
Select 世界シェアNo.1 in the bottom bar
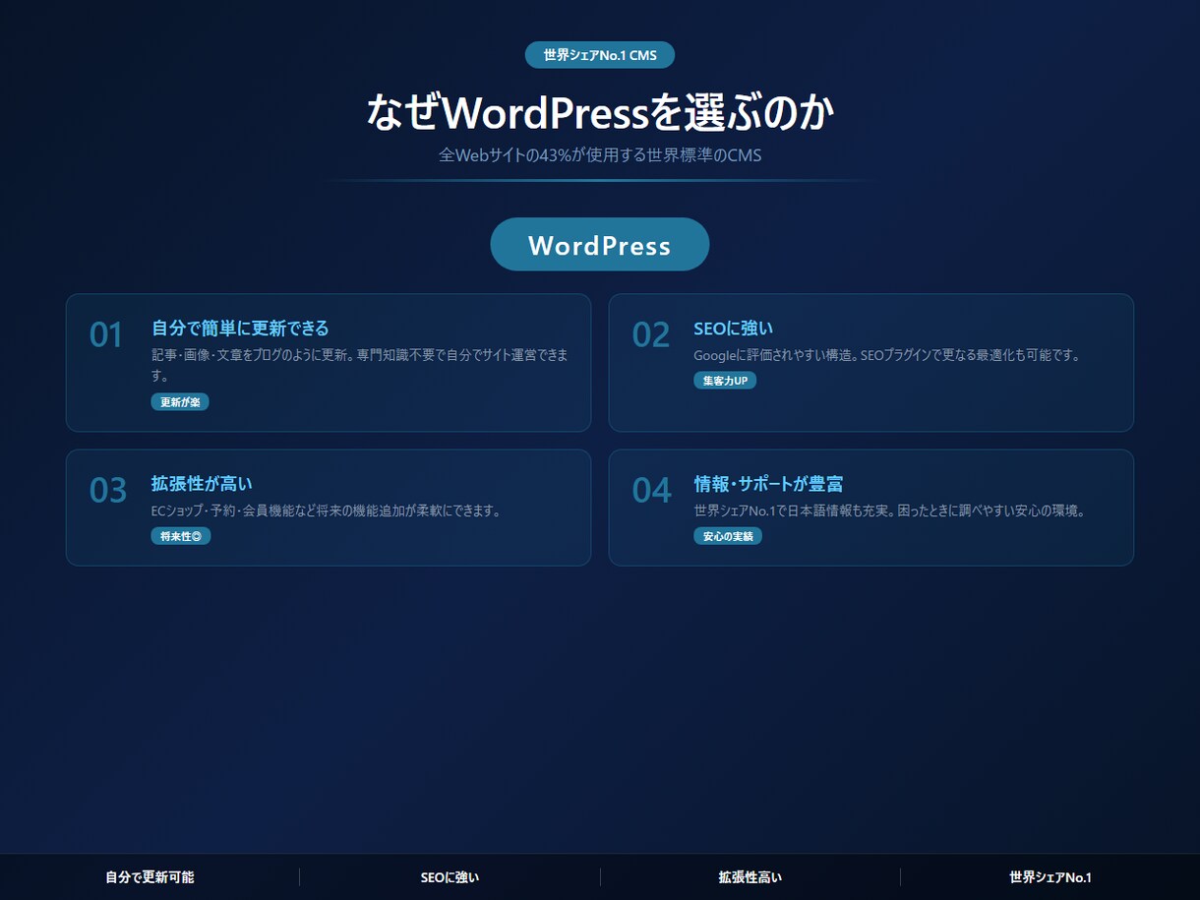1050,877
